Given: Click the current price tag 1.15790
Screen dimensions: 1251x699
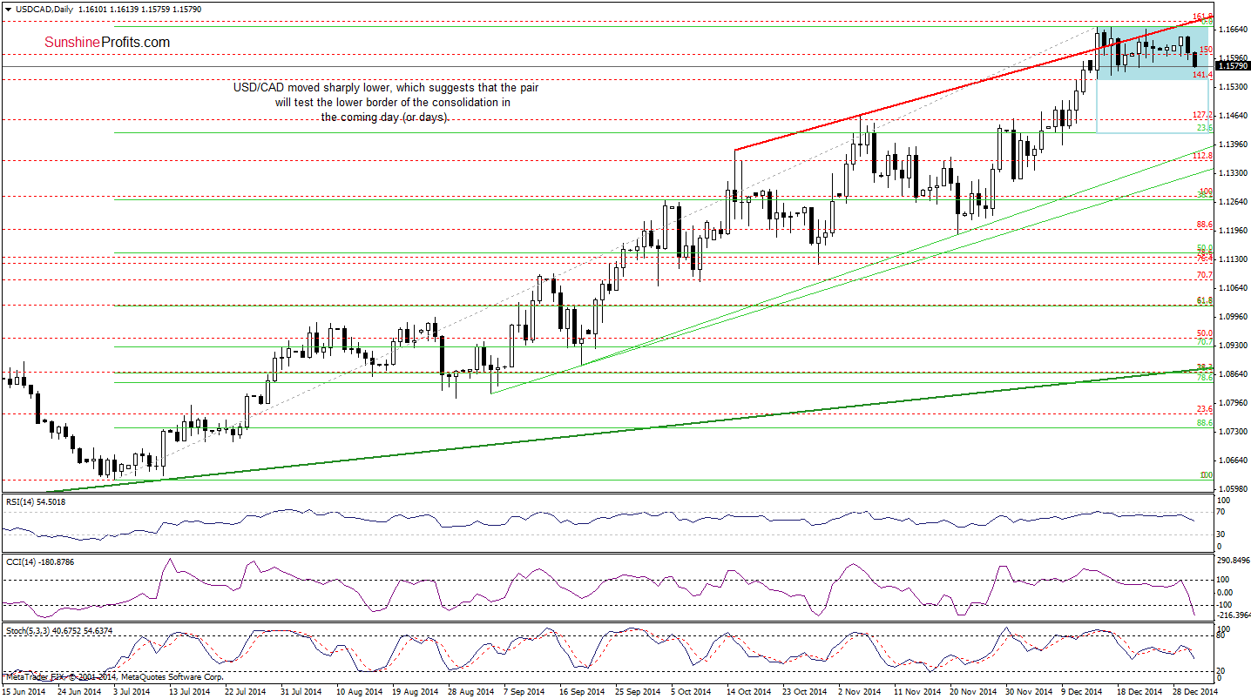Looking at the screenshot, I should (1233, 65).
